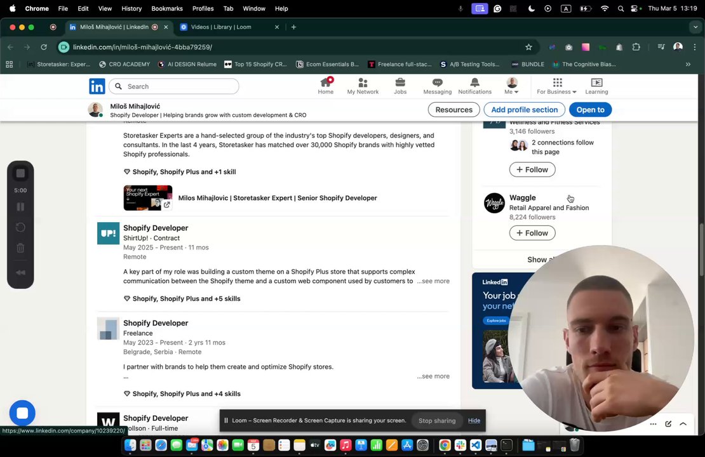Open the LinkedIn Home icon
Image resolution: width=705 pixels, height=457 pixels.
(x=326, y=86)
